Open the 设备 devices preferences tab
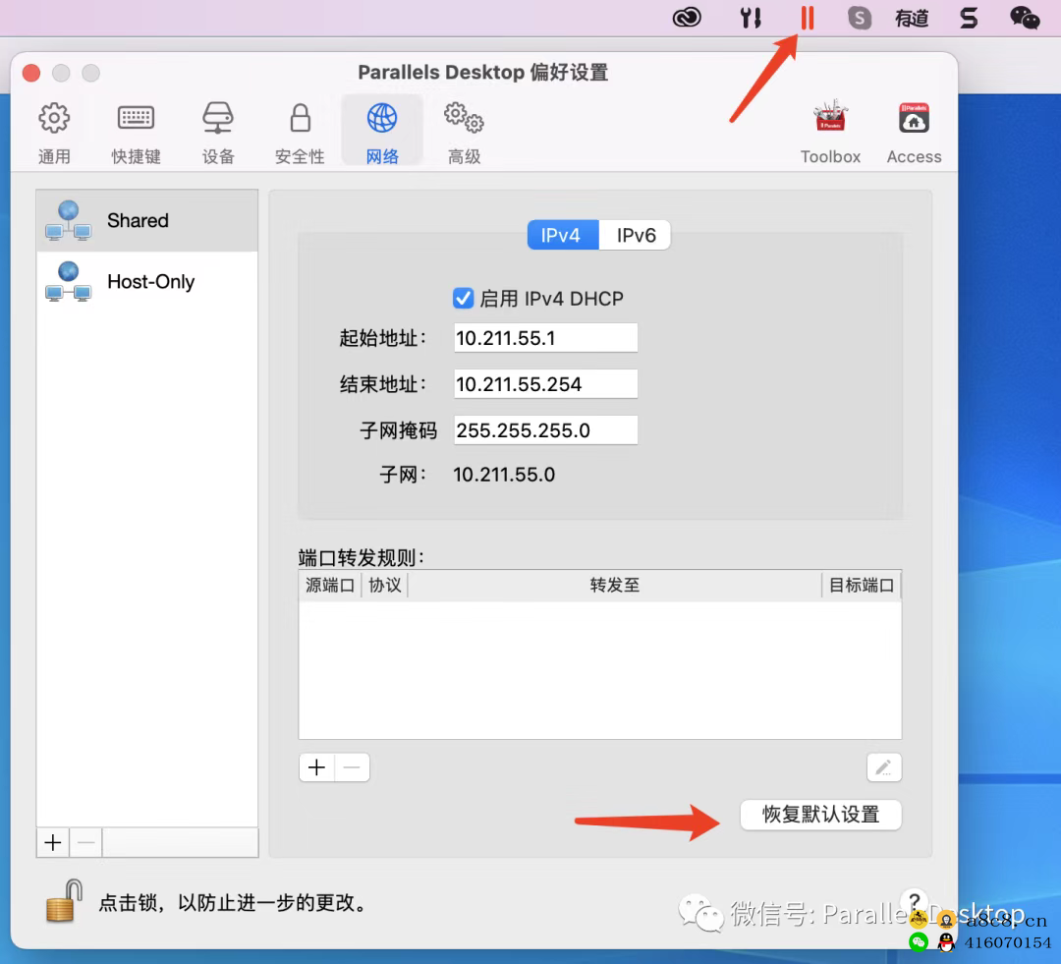1061x964 pixels. pos(218,134)
